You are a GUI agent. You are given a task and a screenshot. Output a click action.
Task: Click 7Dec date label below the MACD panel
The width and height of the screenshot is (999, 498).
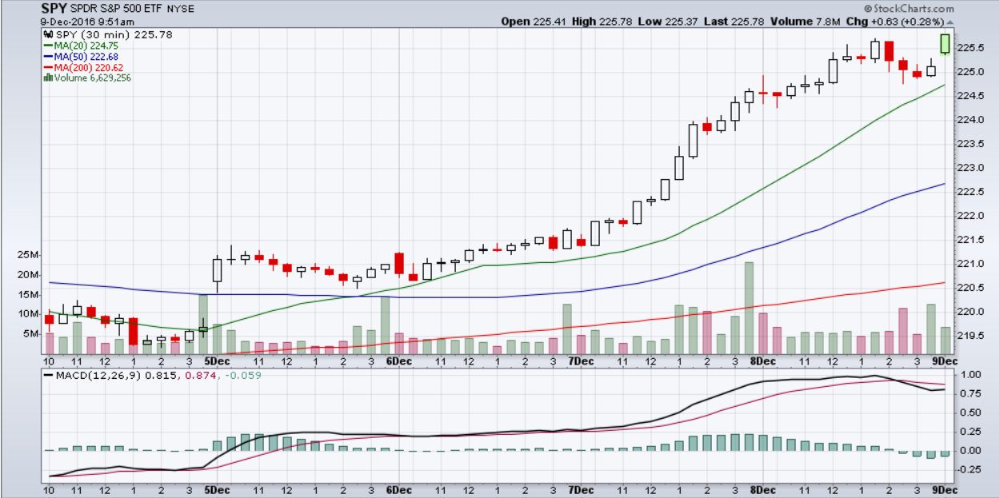click(x=581, y=489)
